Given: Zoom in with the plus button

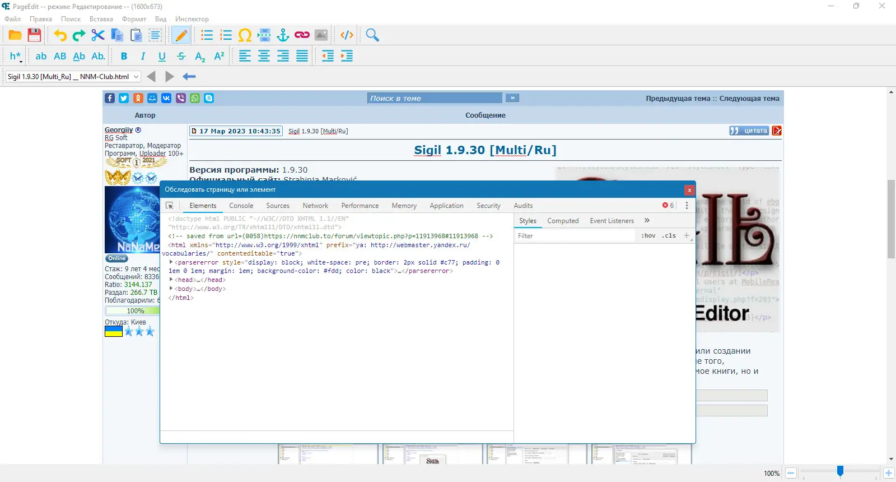Looking at the screenshot, I should click(888, 473).
